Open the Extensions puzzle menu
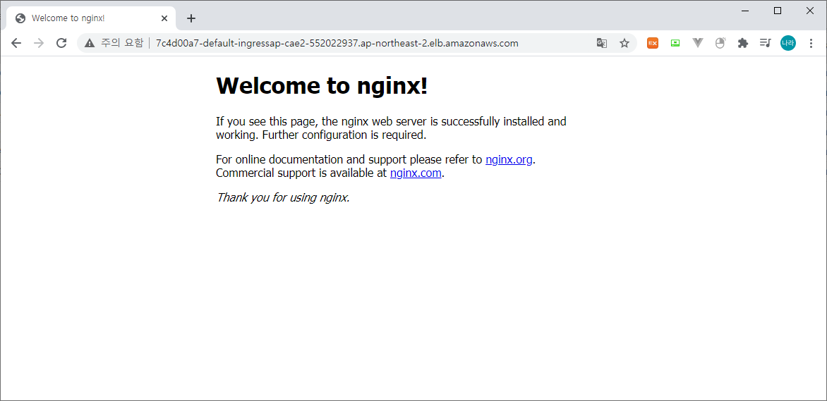Image resolution: width=827 pixels, height=401 pixels. pos(742,43)
